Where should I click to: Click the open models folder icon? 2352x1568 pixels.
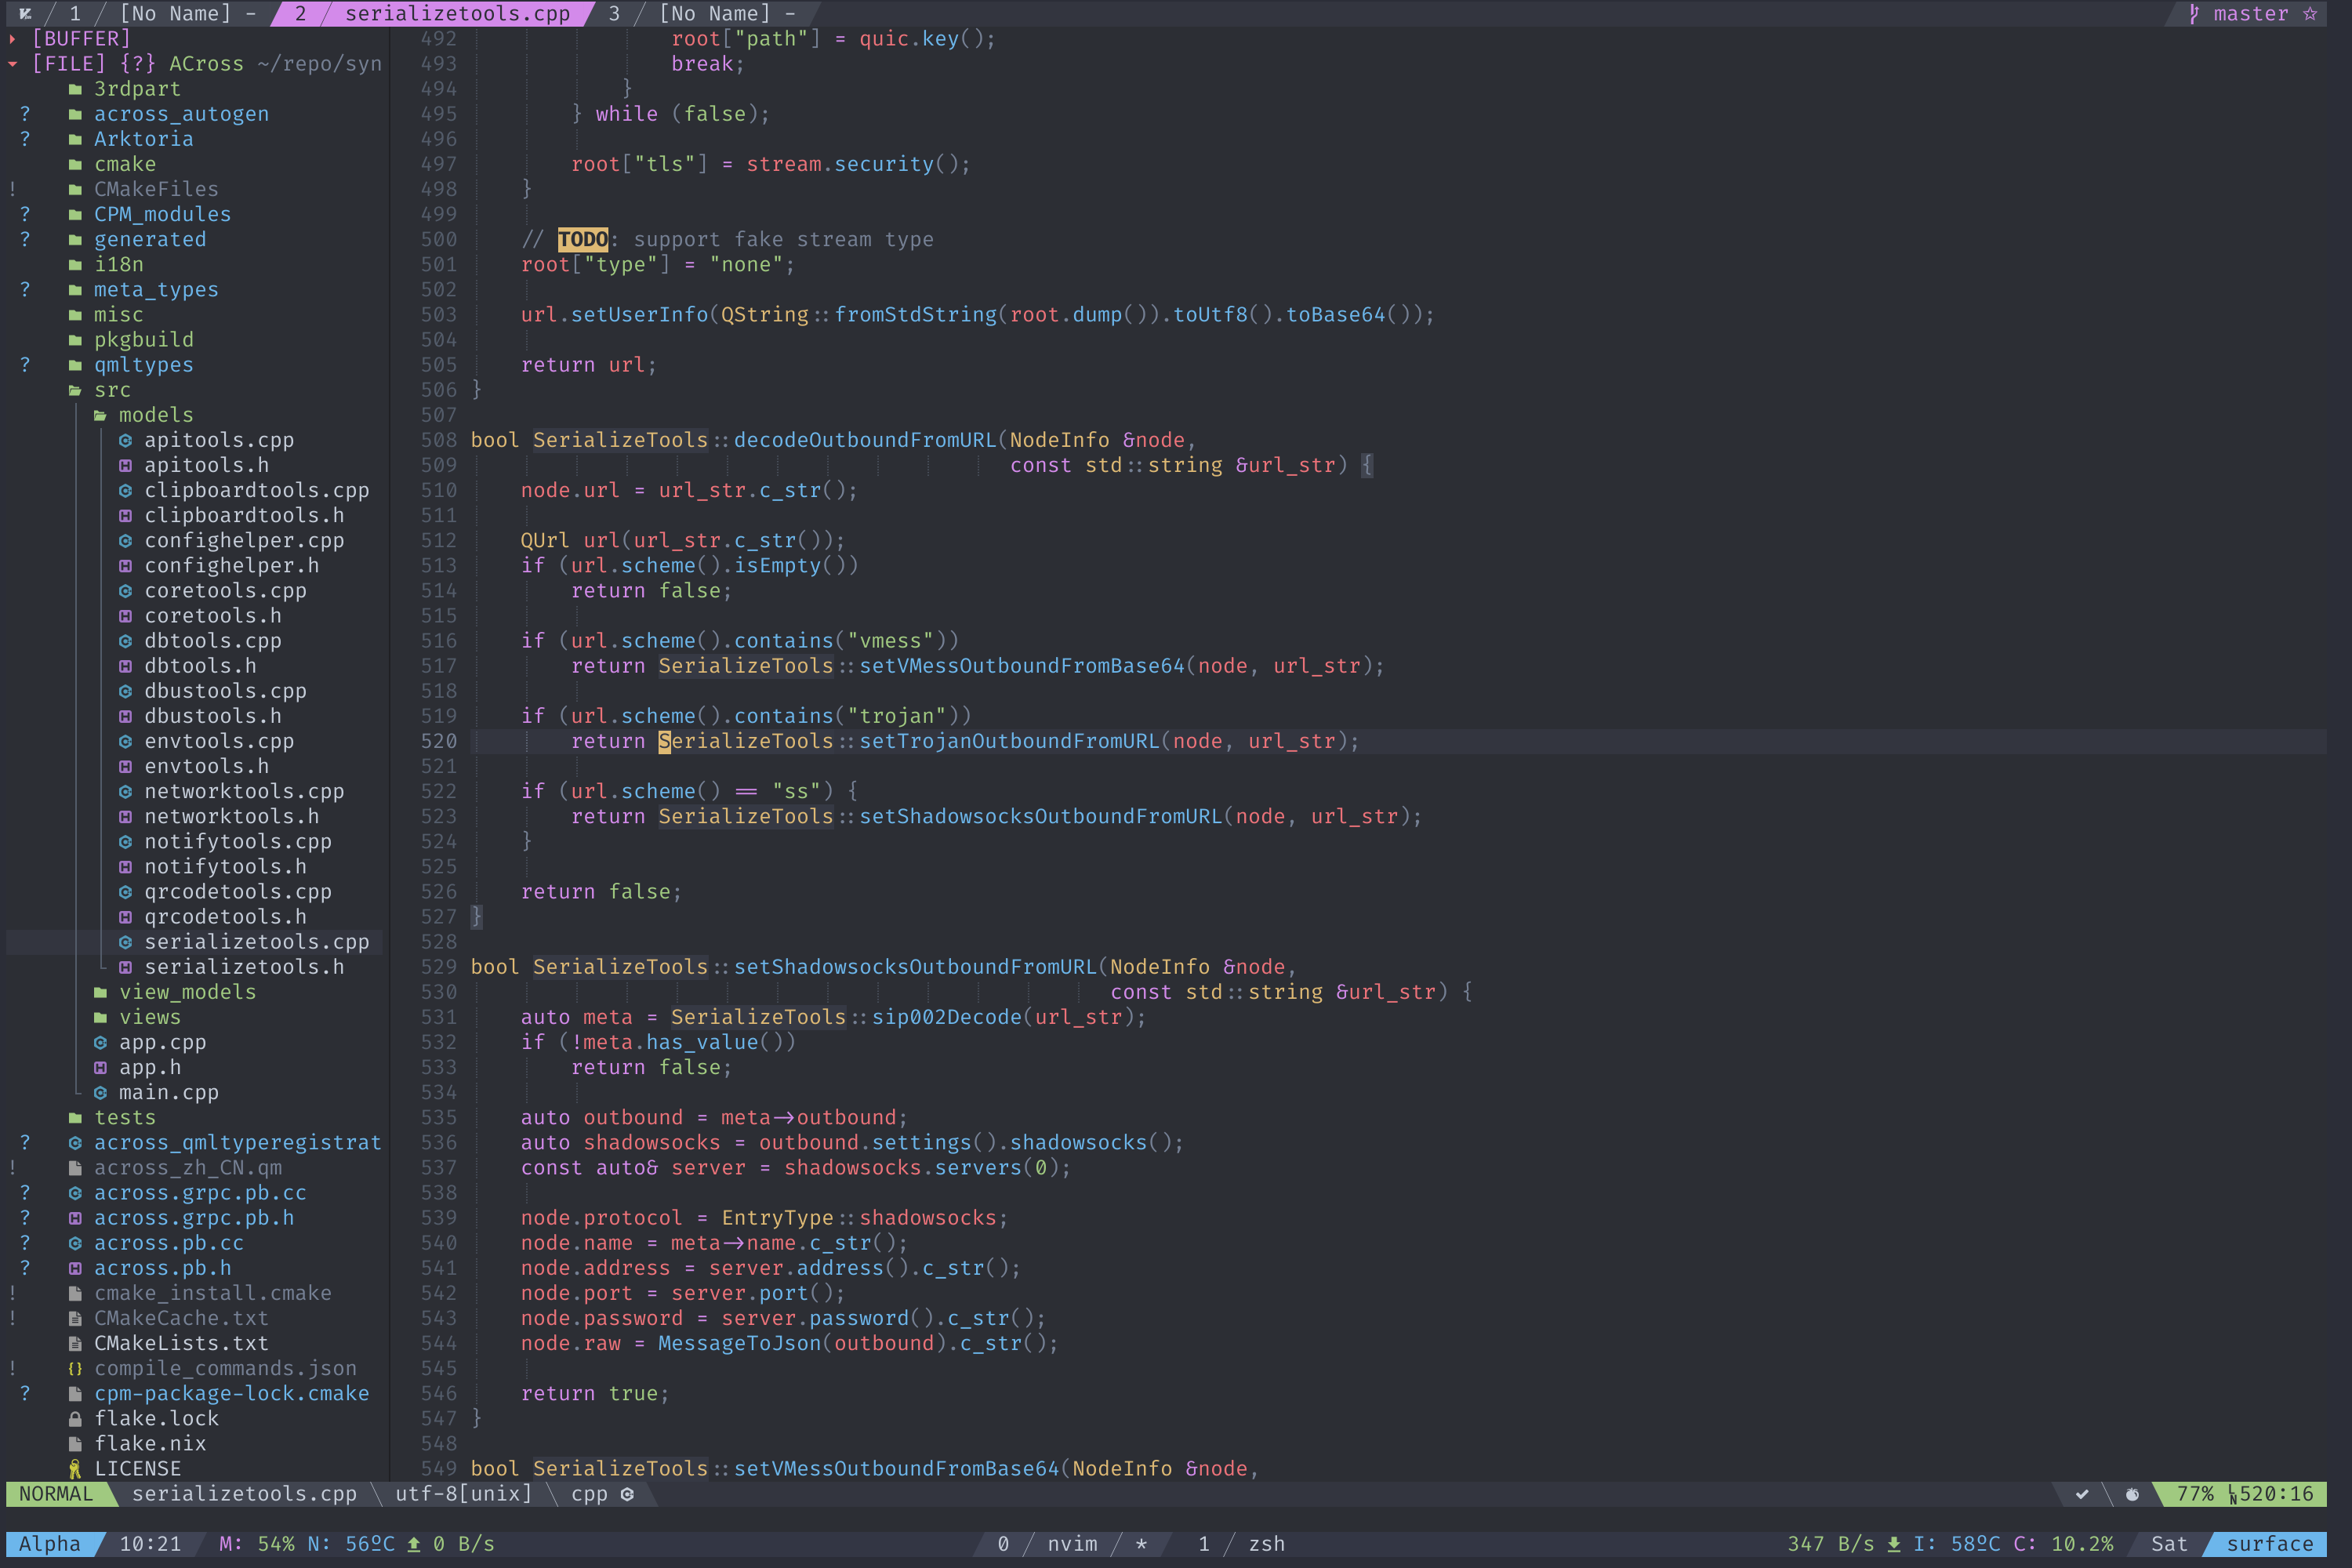click(x=100, y=415)
